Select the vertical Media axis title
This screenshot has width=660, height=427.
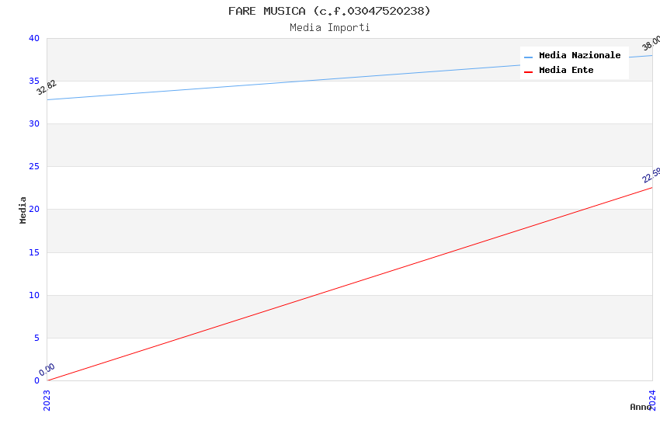click(23, 210)
